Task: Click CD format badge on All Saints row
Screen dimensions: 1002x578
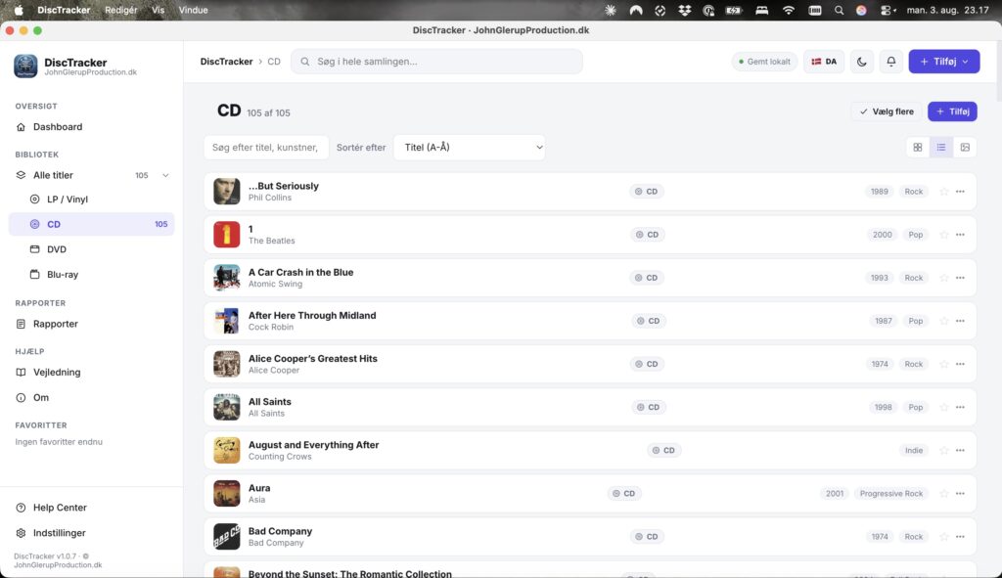Action: 648,408
